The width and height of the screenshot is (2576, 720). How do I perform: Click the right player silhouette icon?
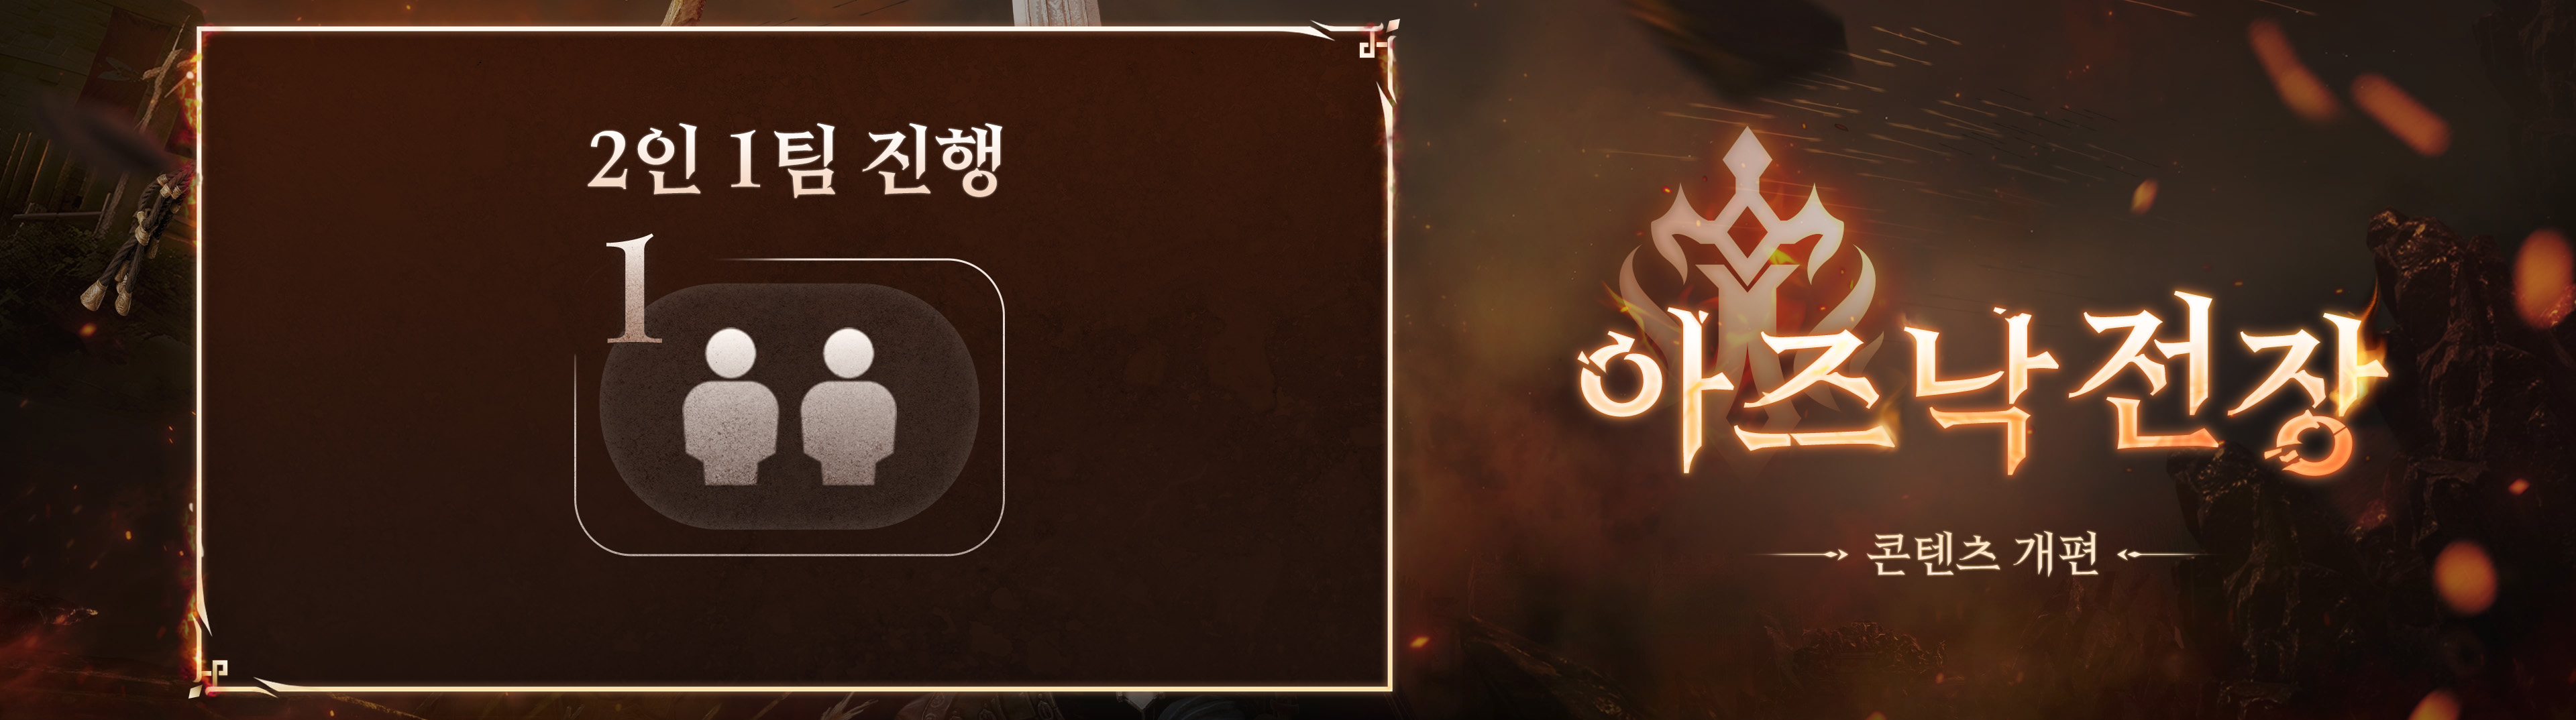(x=849, y=407)
